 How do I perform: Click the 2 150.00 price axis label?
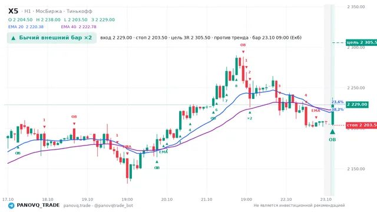[356, 169]
